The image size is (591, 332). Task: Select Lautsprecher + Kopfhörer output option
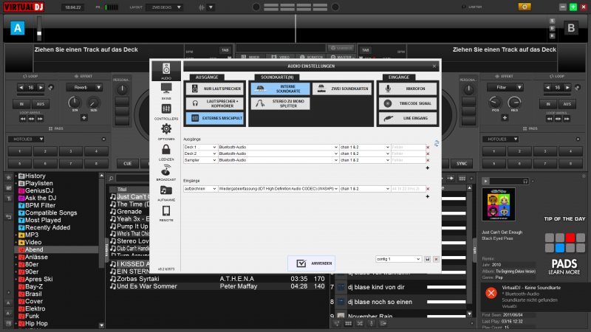pyautogui.click(x=215, y=103)
